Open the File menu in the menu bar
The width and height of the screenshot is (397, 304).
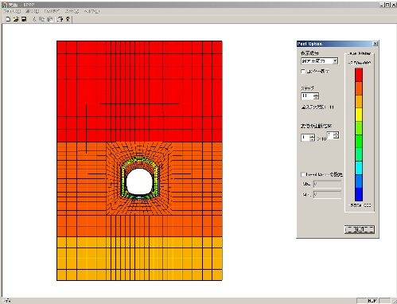click(12, 11)
